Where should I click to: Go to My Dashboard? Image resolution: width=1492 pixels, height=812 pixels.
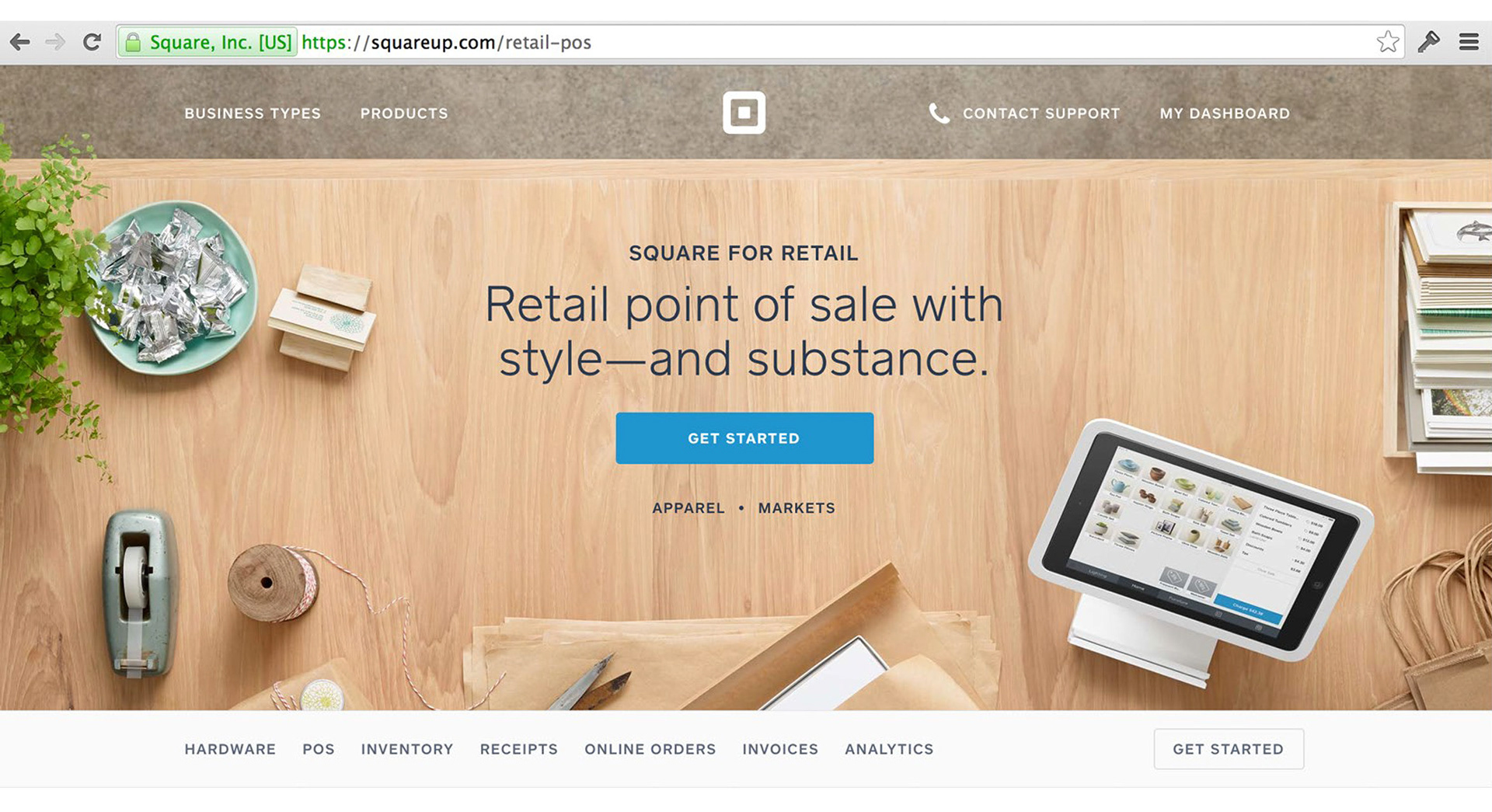tap(1225, 113)
